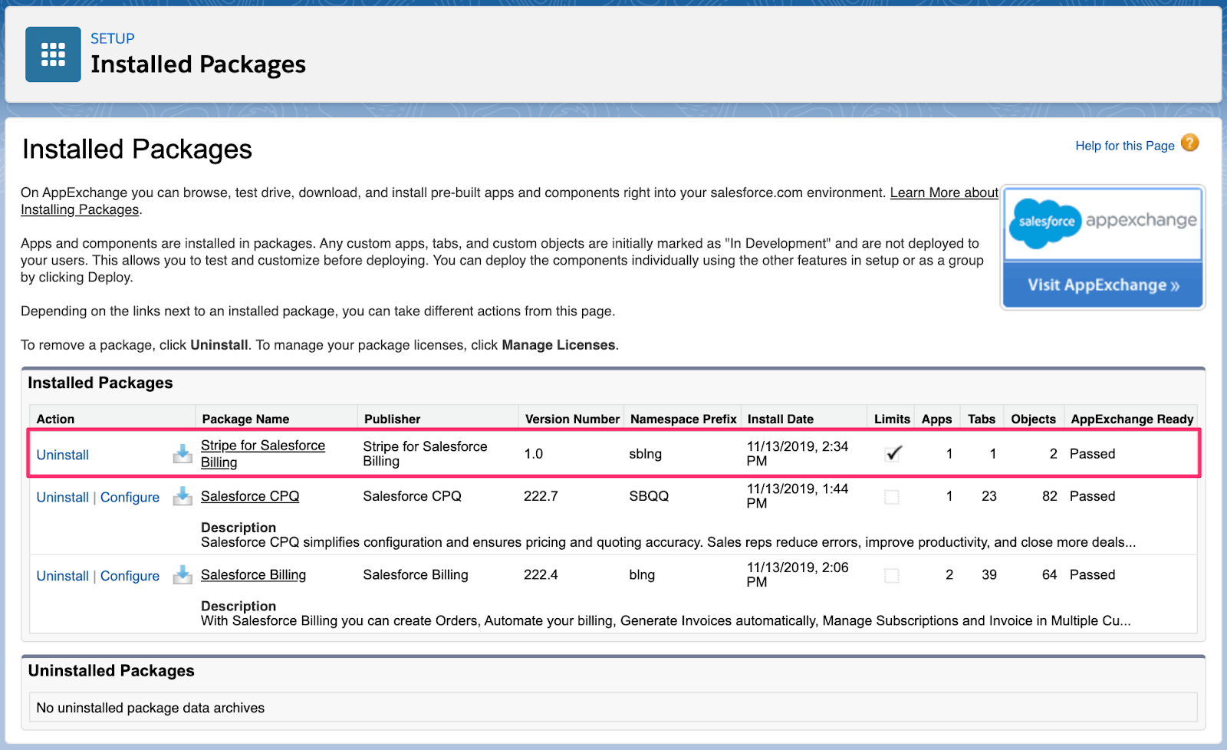Click the Install Date column header
Image resolution: width=1227 pixels, height=750 pixels.
click(x=781, y=419)
